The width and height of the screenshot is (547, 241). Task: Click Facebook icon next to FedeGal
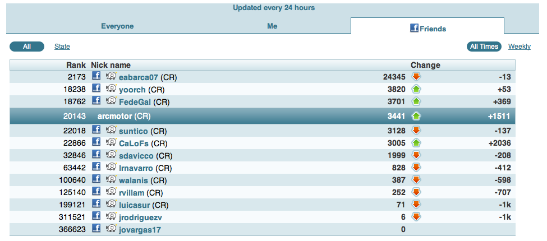click(x=96, y=101)
